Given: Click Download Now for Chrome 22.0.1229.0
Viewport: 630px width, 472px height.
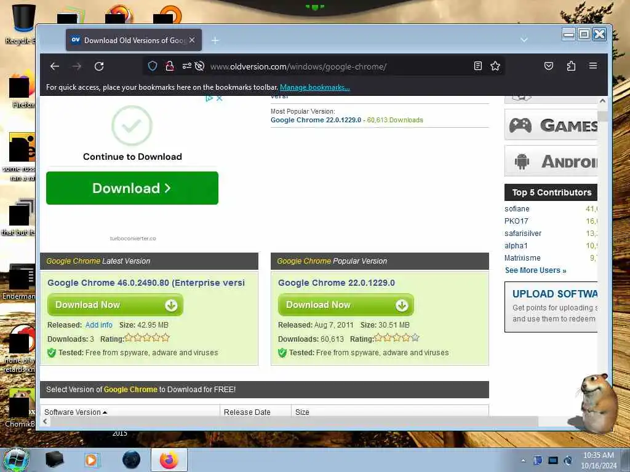Looking at the screenshot, I should click(346, 305).
